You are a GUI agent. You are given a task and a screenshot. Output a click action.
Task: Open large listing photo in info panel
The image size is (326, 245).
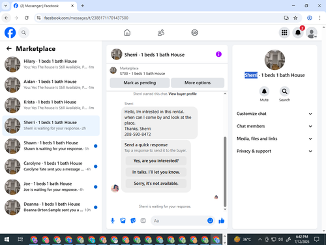(x=274, y=60)
